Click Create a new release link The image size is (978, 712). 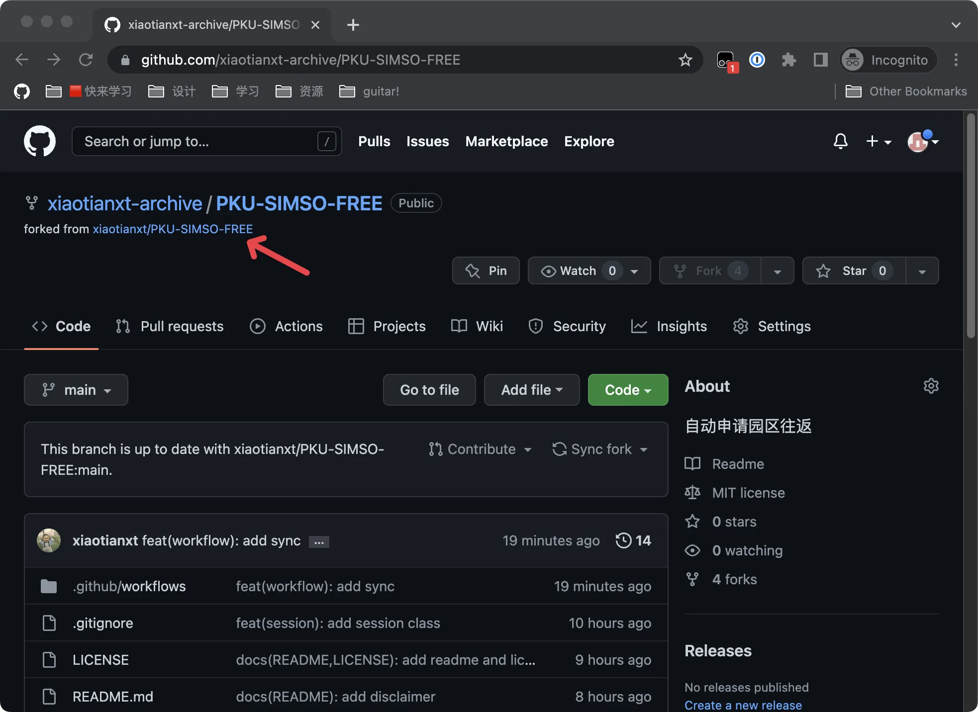(x=743, y=706)
